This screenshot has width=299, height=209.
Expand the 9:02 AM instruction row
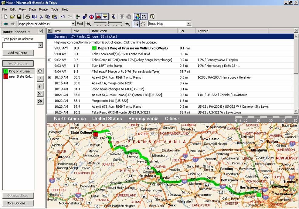click(x=50, y=60)
